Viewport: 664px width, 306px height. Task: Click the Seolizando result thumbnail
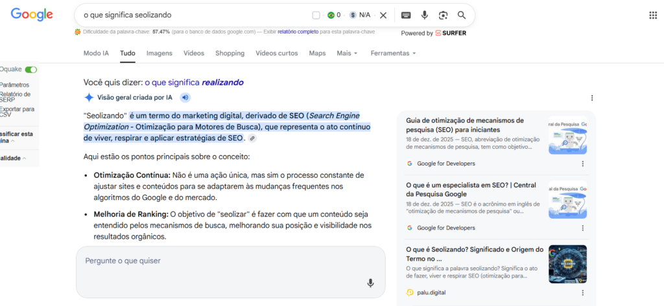(x=567, y=264)
